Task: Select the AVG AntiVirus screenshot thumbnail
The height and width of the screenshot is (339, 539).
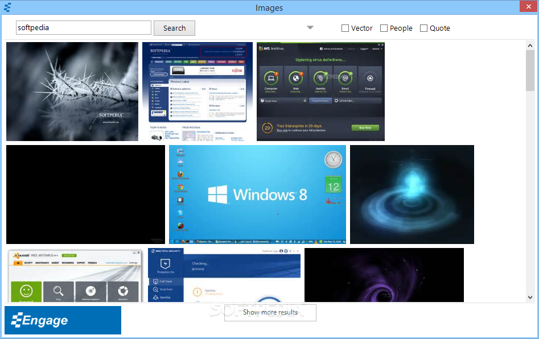Action: tap(320, 92)
